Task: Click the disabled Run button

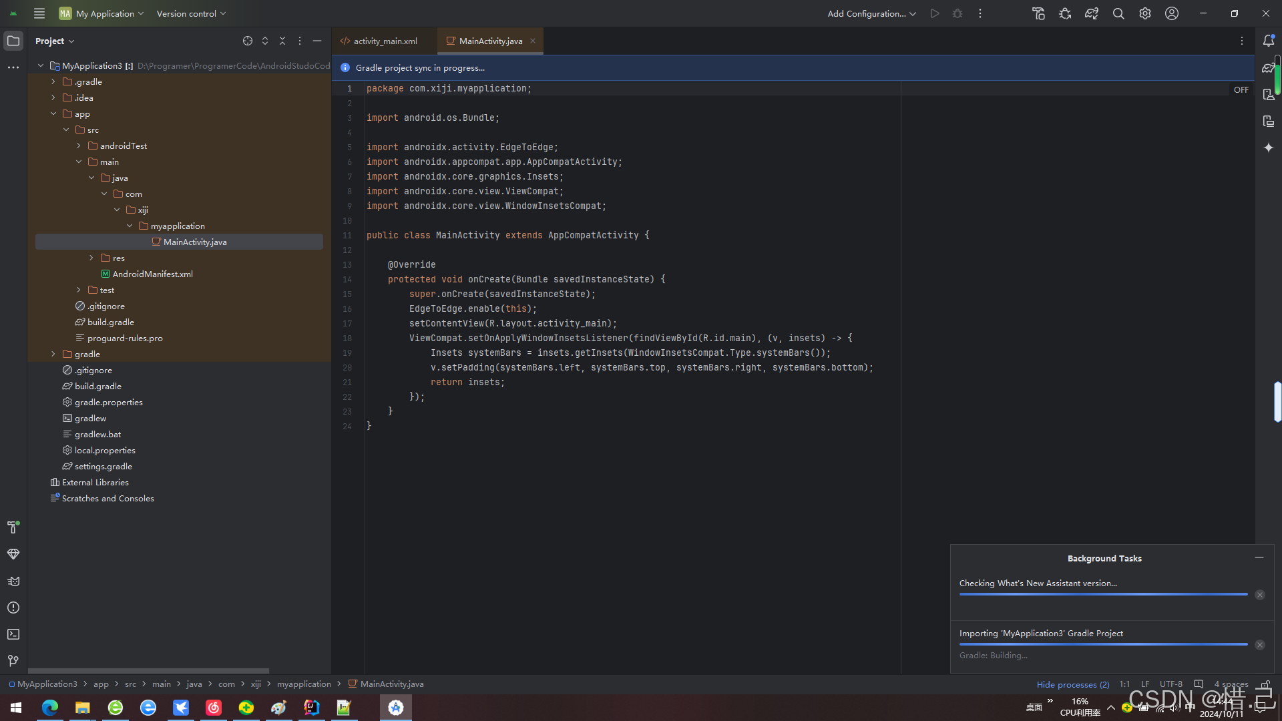Action: [935, 13]
